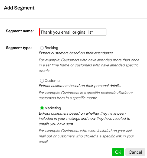Select the Booking radio button circle
Image resolution: width=147 pixels, height=158 pixels.
click(42, 48)
